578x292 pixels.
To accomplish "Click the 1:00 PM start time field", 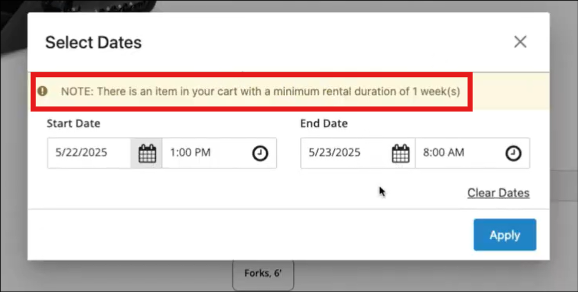I will point(202,153).
